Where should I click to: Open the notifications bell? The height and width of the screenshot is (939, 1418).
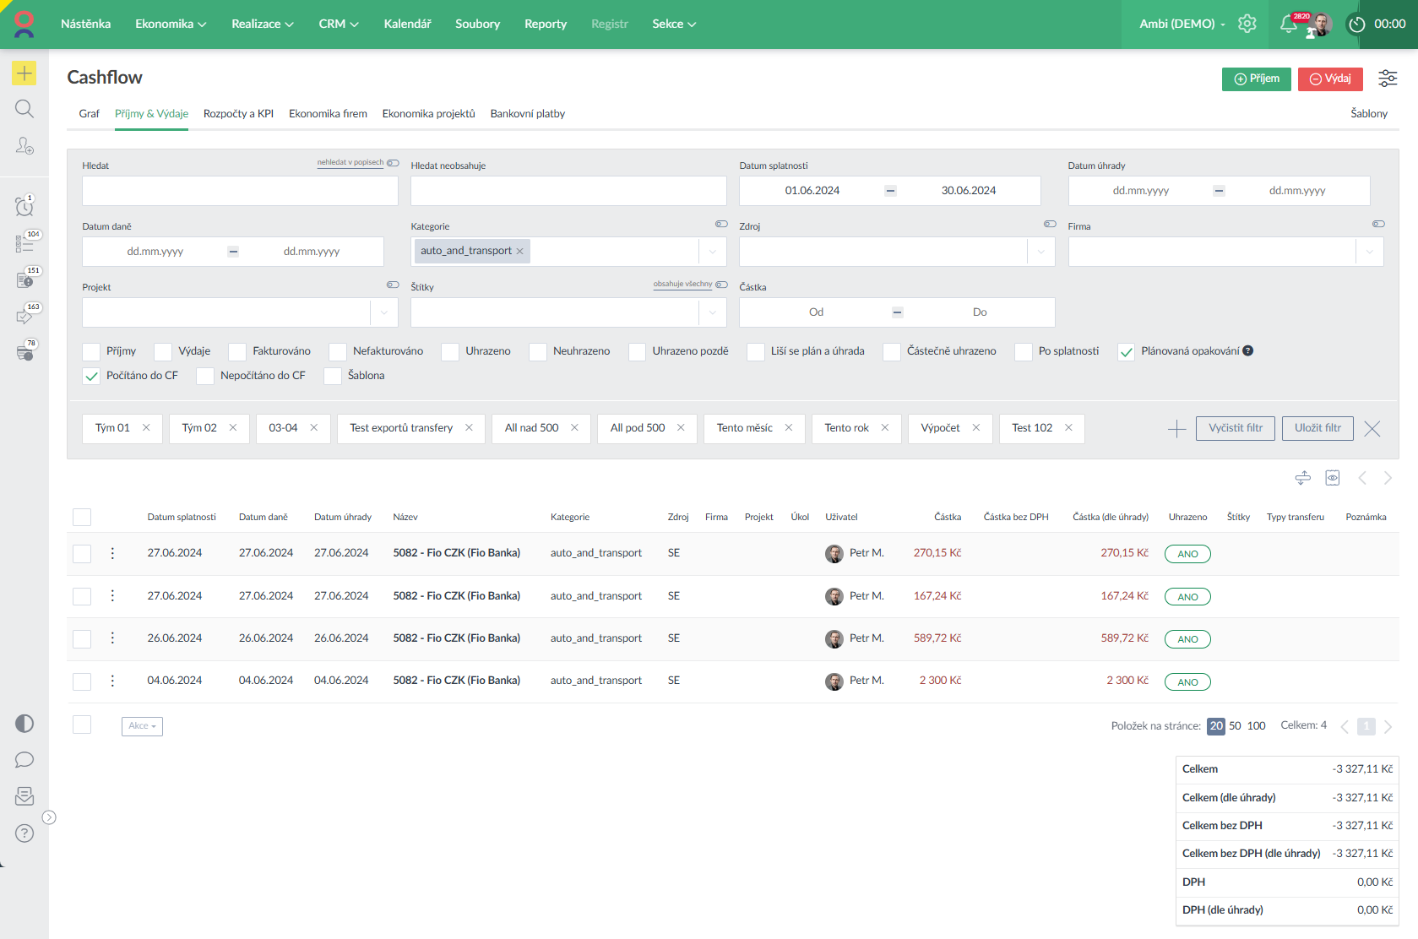tap(1288, 24)
